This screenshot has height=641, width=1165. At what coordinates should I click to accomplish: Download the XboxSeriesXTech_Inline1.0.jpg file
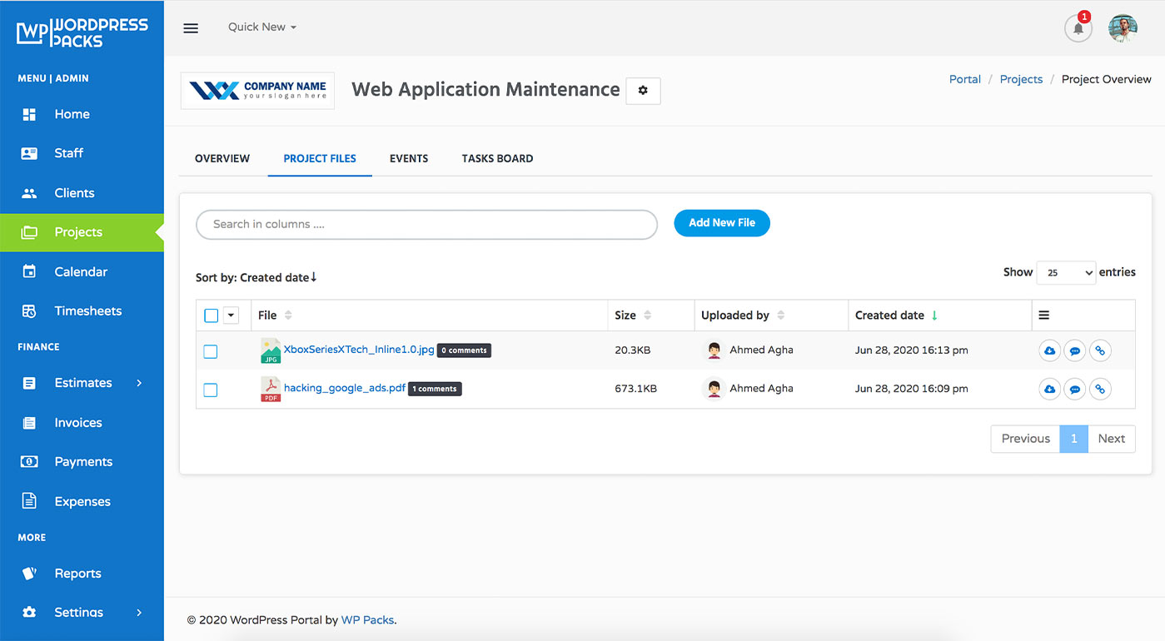click(x=1049, y=350)
